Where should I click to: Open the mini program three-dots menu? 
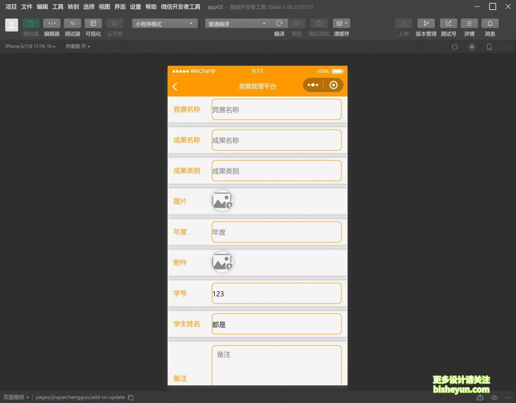tap(313, 85)
